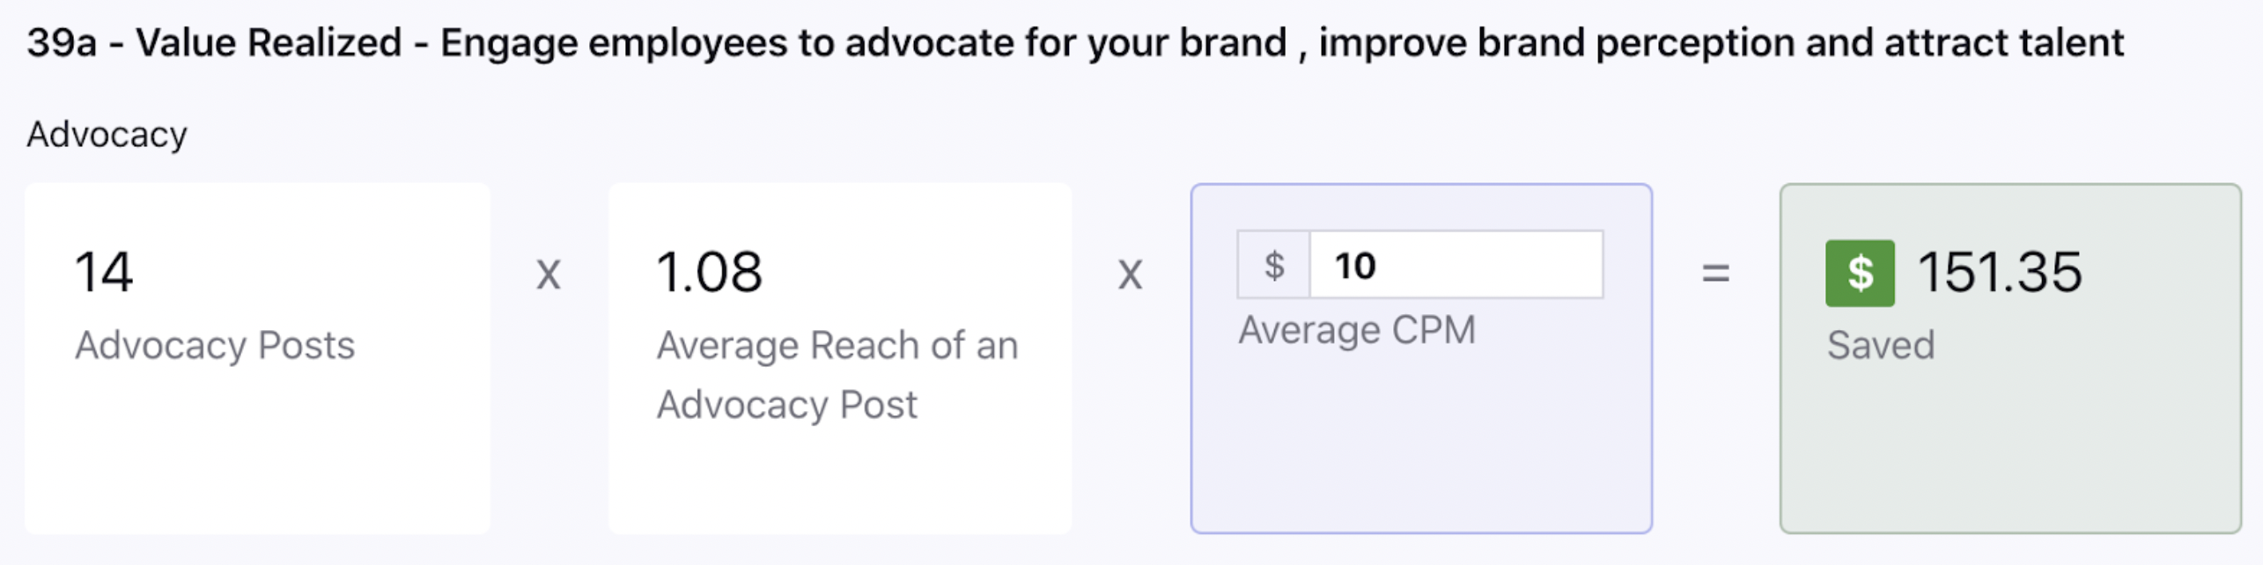Click the Average Reach of an Advocacy Post label
The width and height of the screenshot is (2263, 565).
pos(837,375)
